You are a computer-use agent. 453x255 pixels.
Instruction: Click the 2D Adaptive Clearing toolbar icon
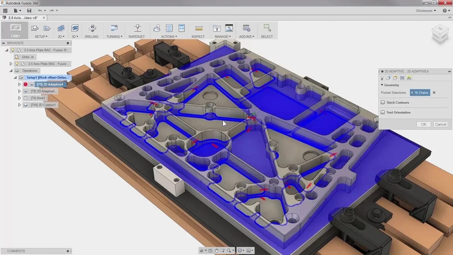pos(61,28)
